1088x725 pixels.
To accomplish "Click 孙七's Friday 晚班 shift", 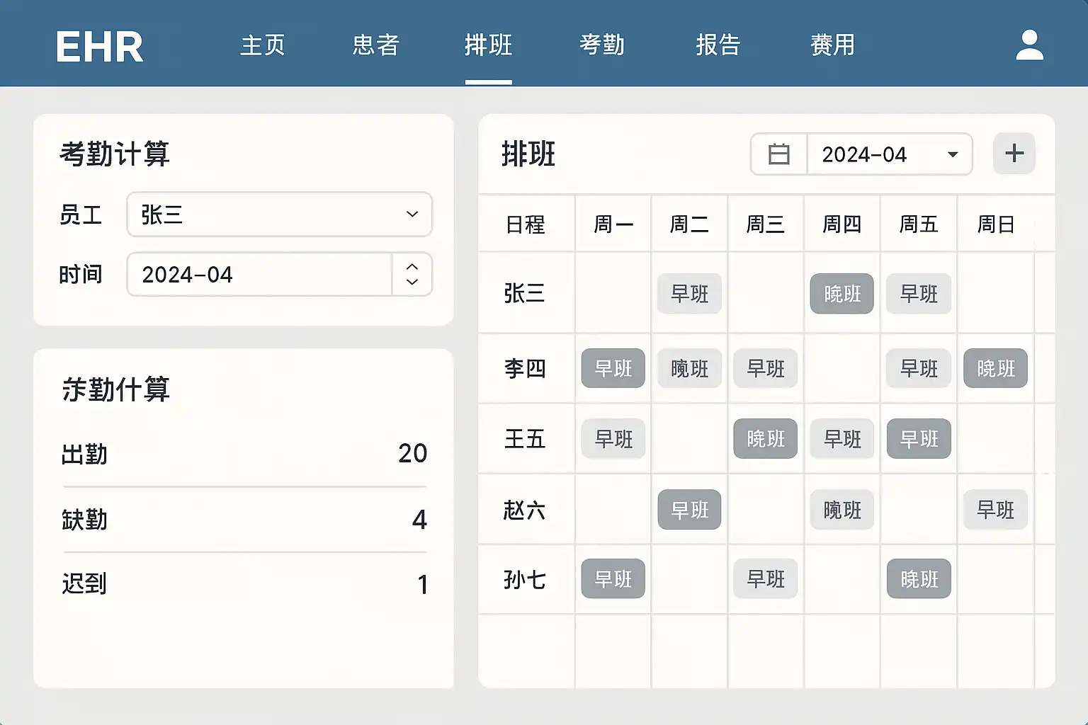I will pyautogui.click(x=919, y=579).
